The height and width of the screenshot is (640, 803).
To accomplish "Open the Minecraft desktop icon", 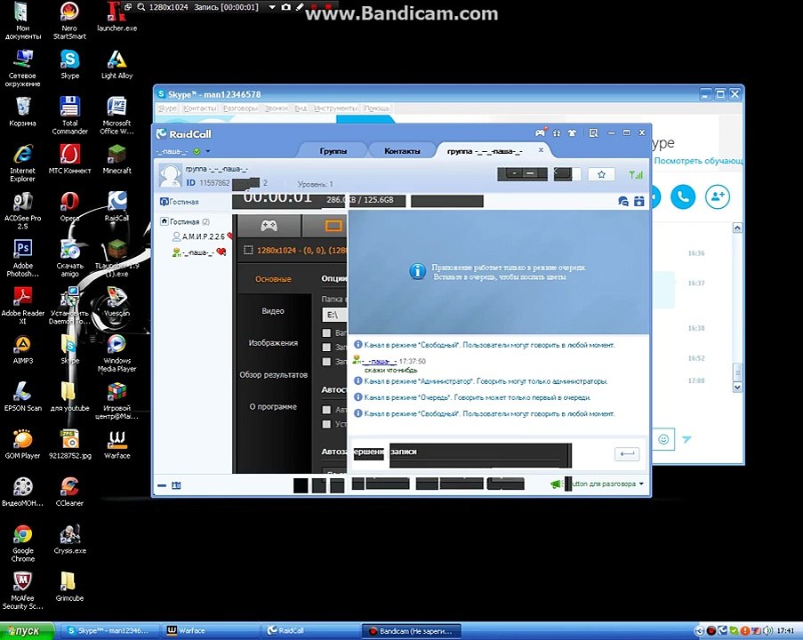I will tap(116, 159).
